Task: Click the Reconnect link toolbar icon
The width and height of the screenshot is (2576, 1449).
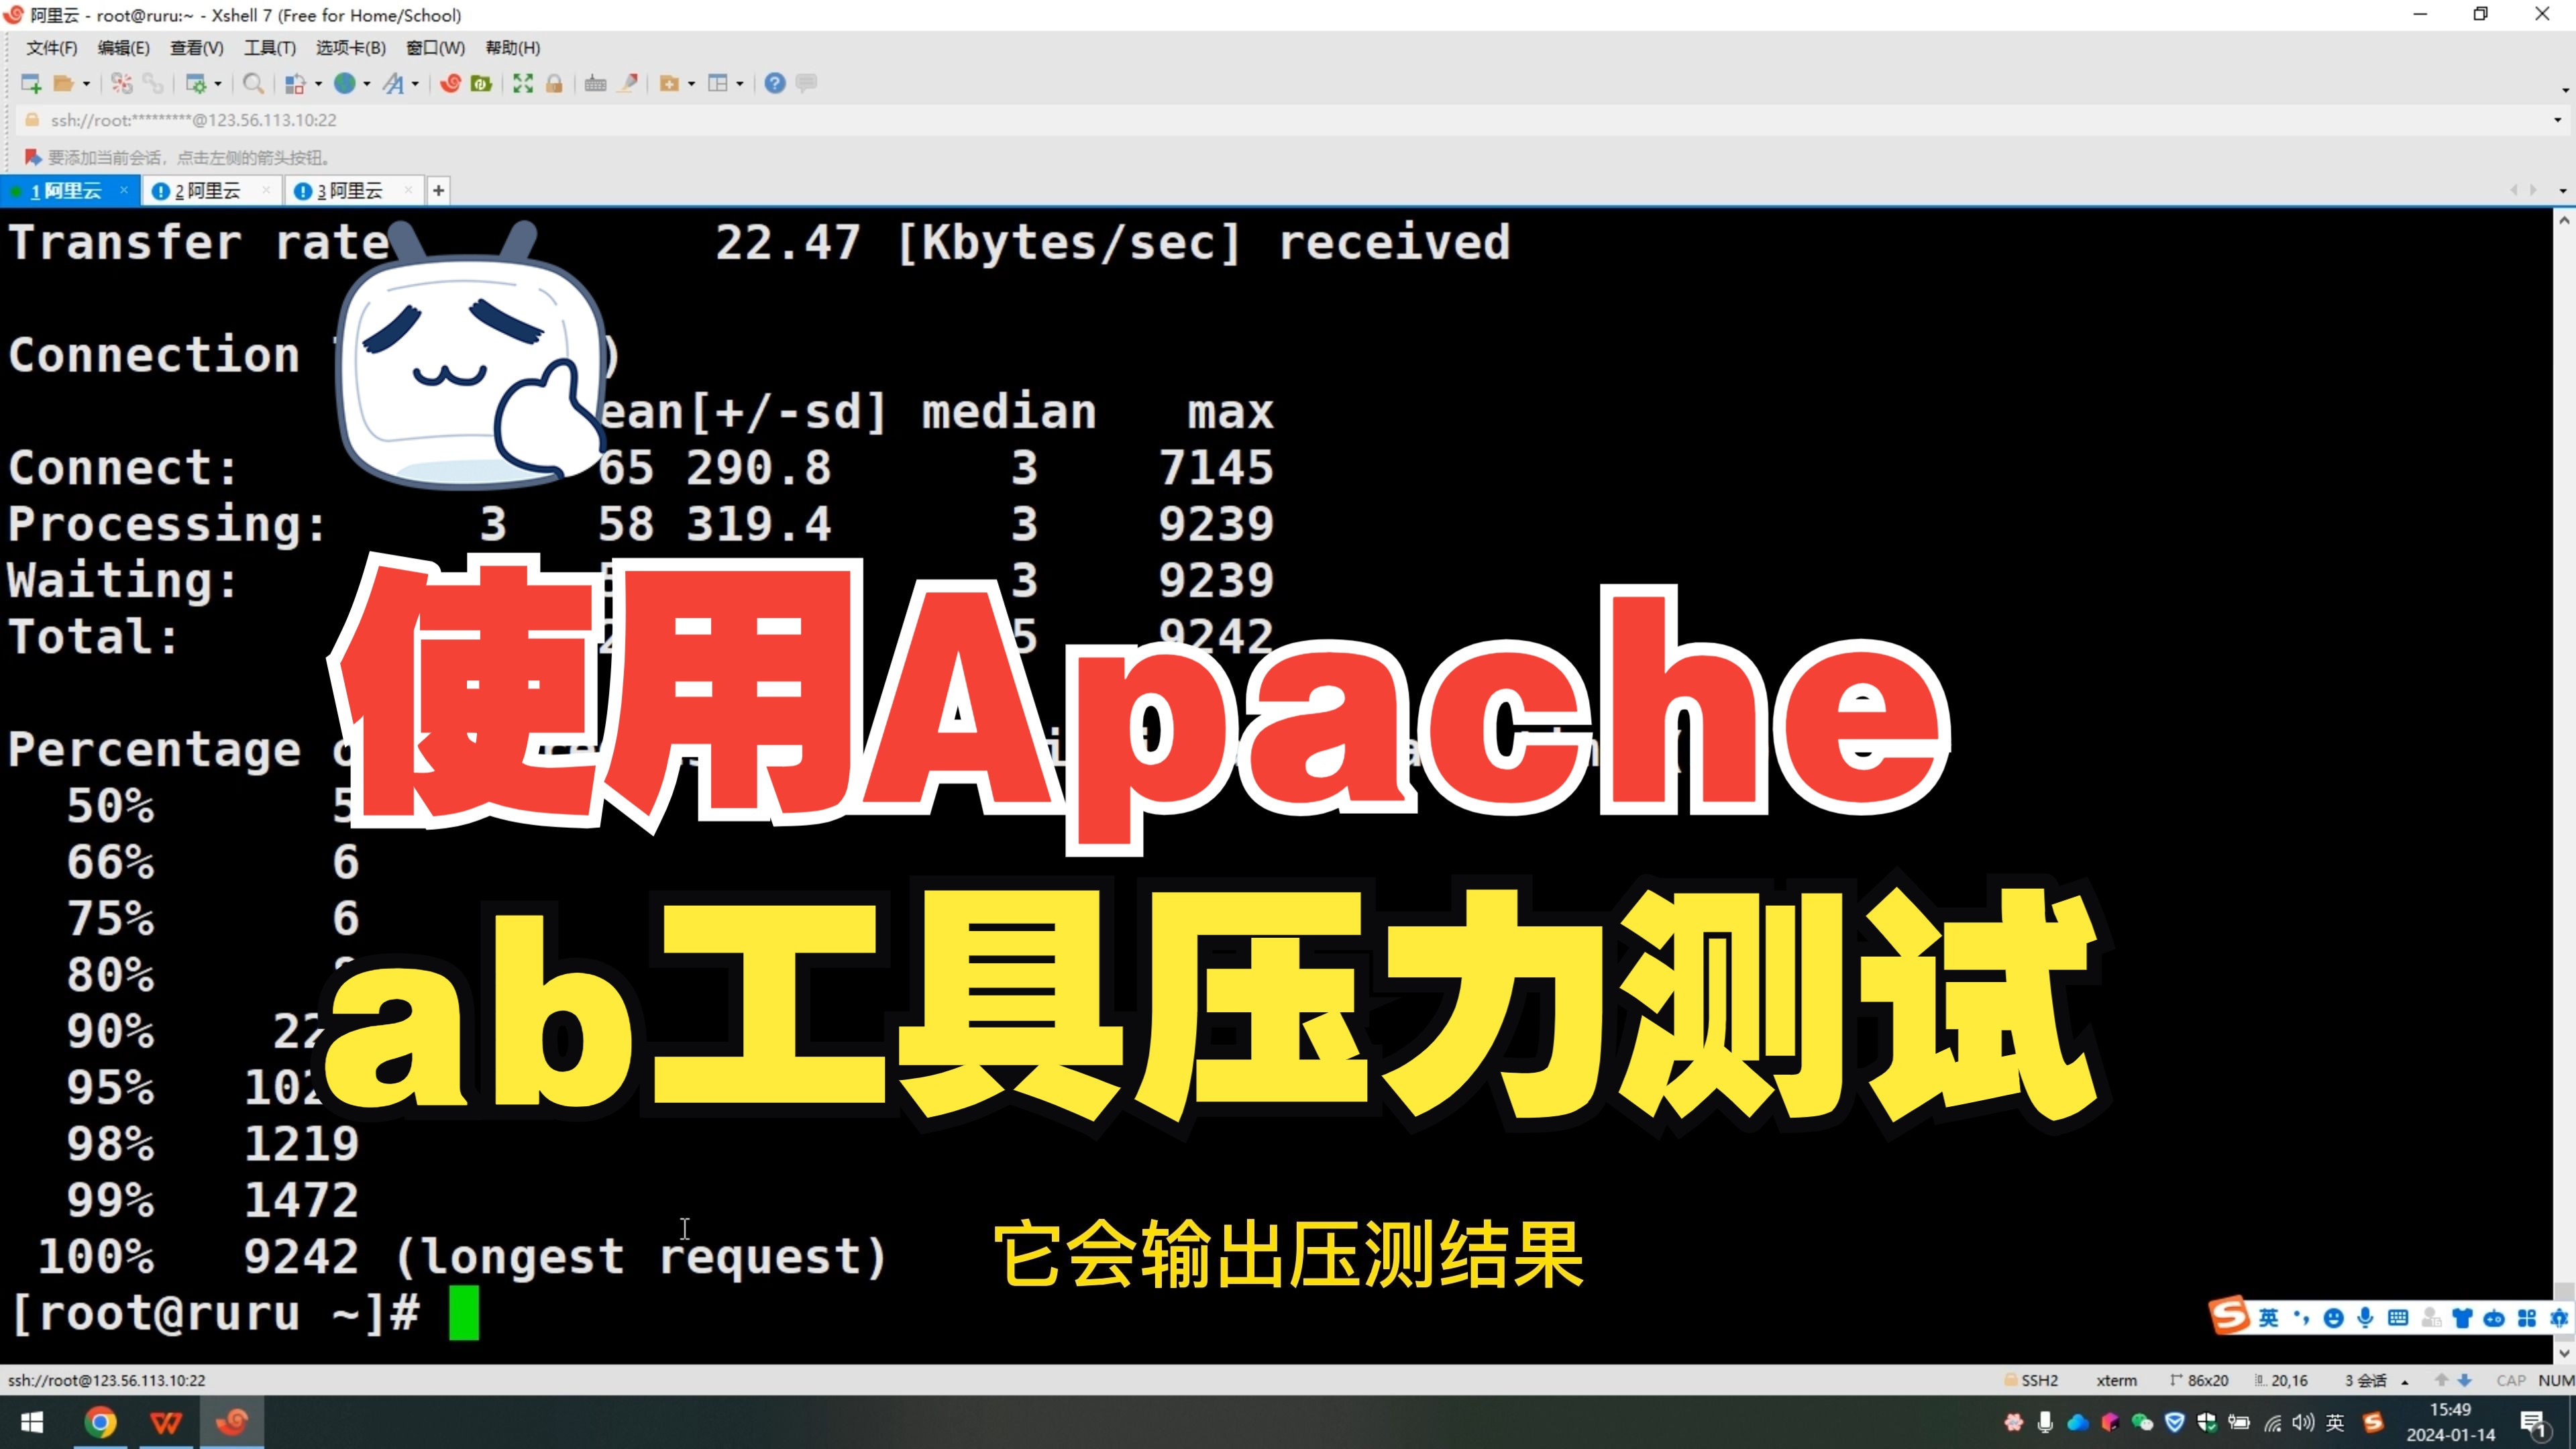Action: [x=153, y=84]
